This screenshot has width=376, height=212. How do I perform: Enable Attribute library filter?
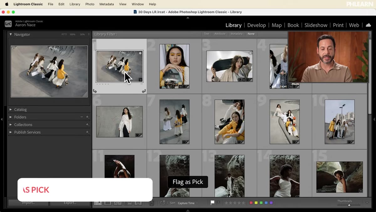pos(220,34)
